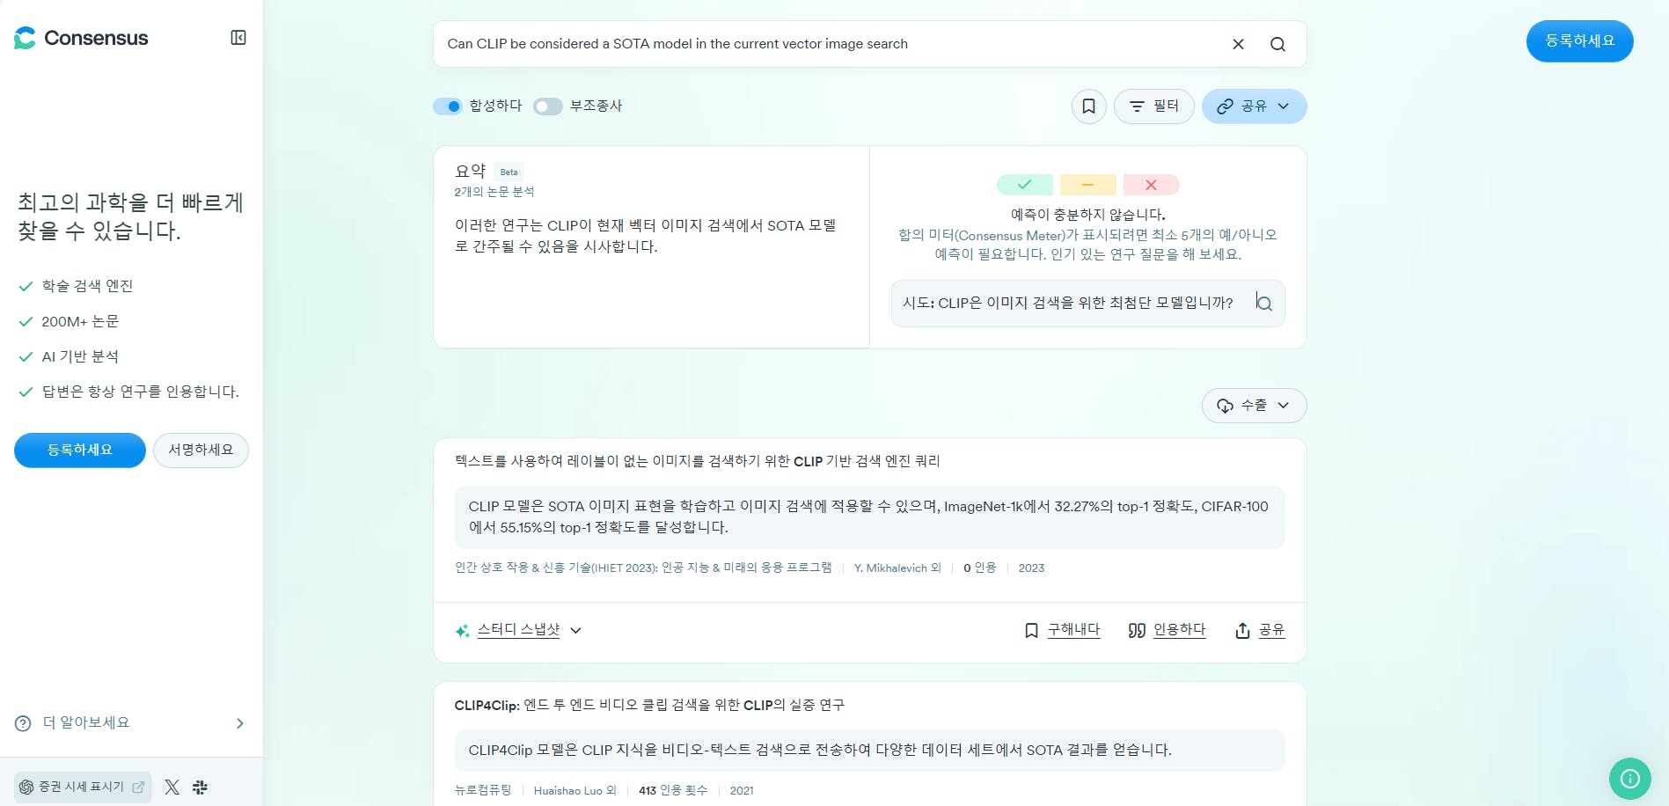Search the suggested CLIP question magnifier
This screenshot has width=1669, height=806.
[1264, 304]
